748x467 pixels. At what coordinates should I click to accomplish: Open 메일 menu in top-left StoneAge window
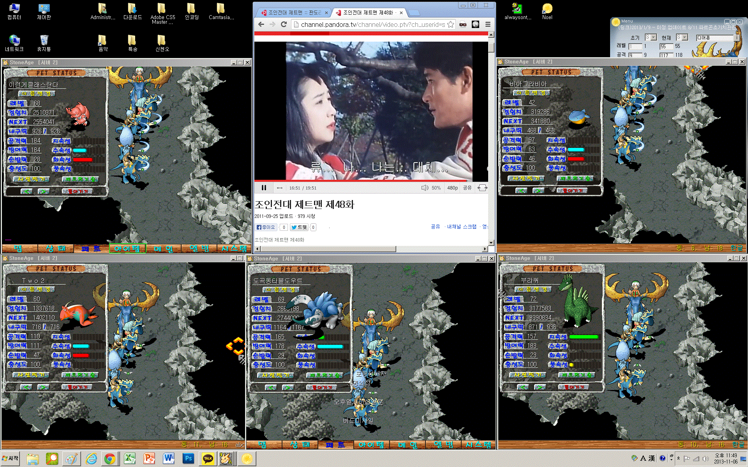click(163, 249)
